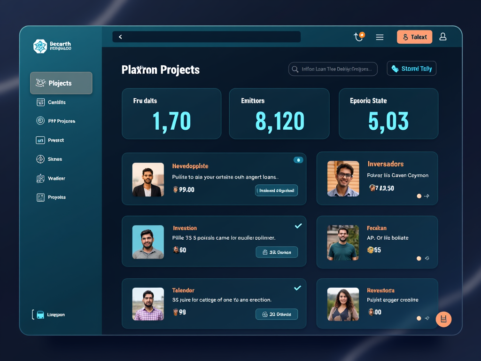Open the notification refresh icon with badge
The image size is (481, 361).
[359, 37]
